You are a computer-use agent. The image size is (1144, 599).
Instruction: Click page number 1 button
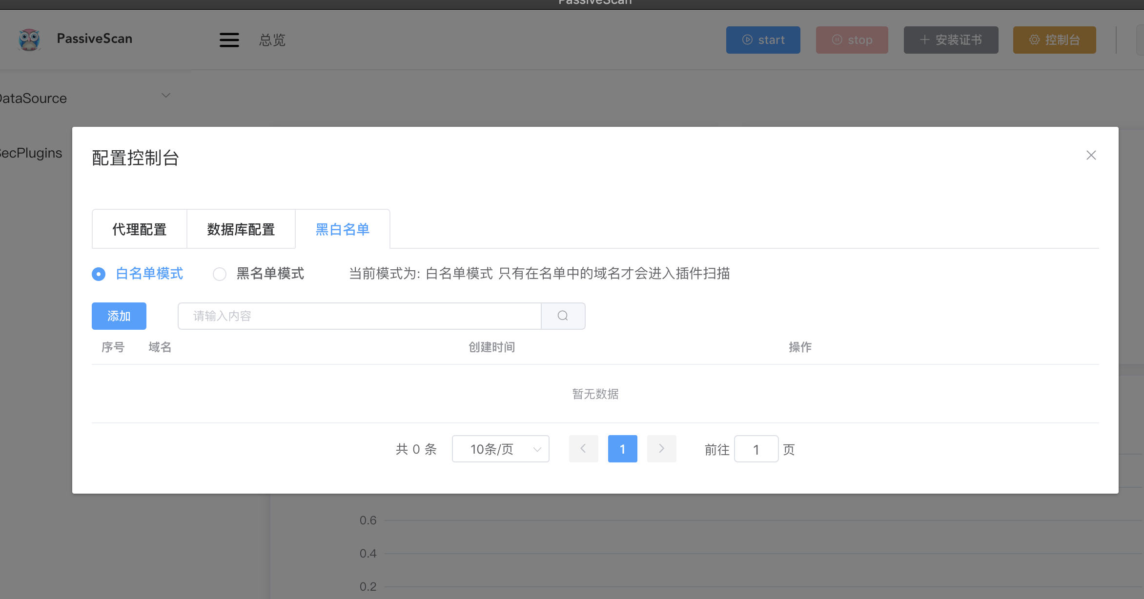click(622, 449)
